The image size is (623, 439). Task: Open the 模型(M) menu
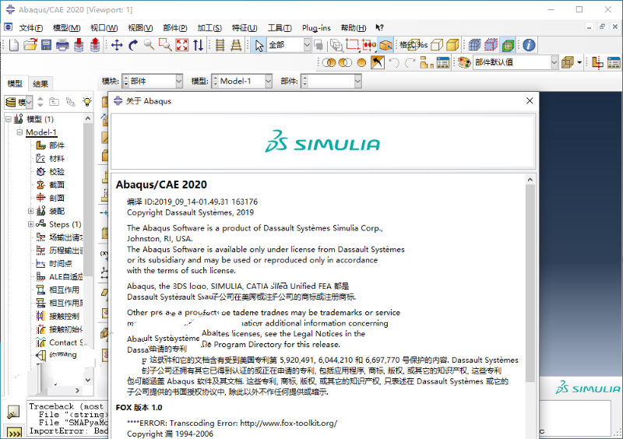(x=66, y=27)
